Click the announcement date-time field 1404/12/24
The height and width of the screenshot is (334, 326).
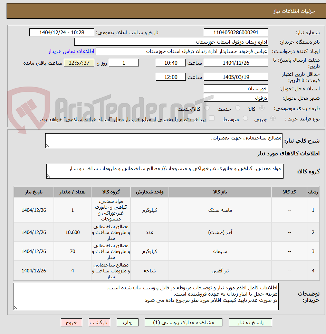[61, 33]
